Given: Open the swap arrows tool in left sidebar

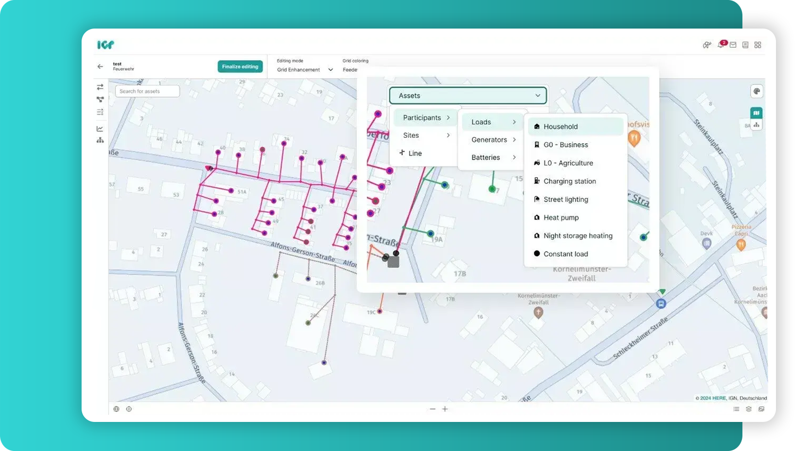Looking at the screenshot, I should tap(100, 87).
